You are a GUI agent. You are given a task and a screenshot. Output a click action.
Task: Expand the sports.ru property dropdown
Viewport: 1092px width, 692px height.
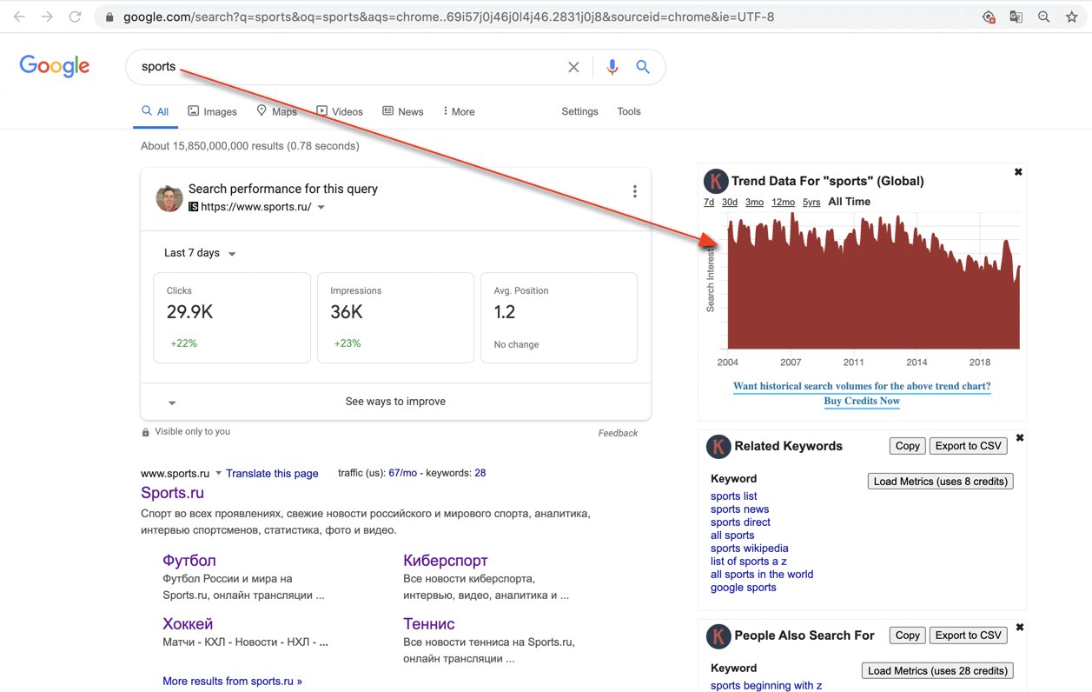[x=321, y=208]
